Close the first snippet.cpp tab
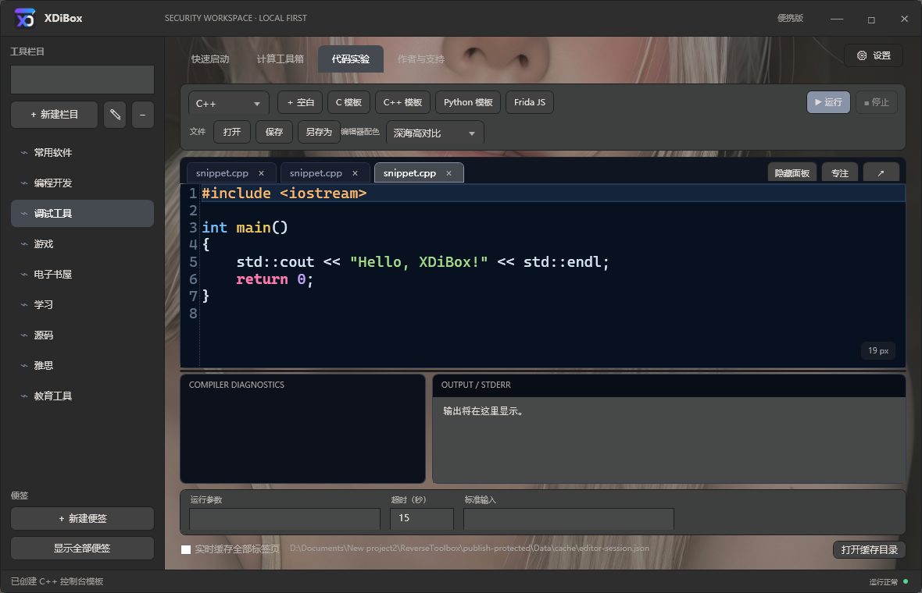922x593 pixels. coord(261,173)
